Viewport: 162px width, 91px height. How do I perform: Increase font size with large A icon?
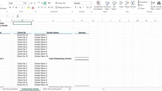[32, 3]
